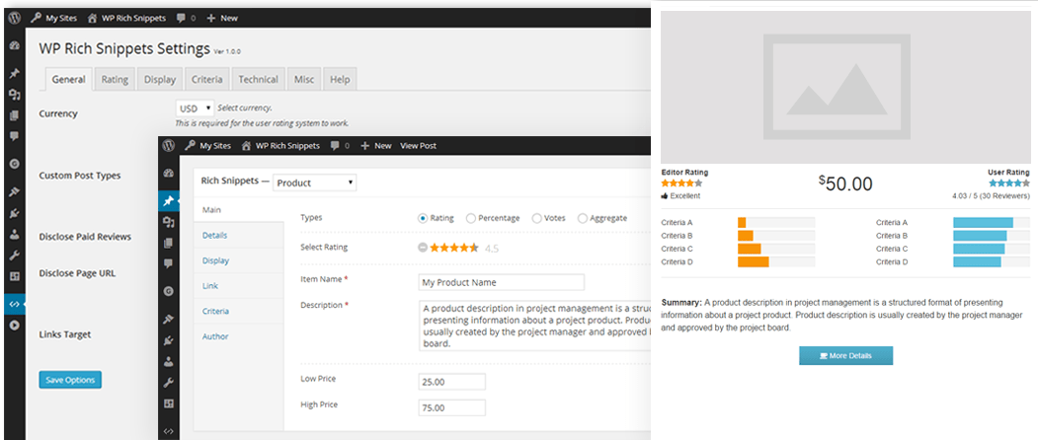Select the Percentage type radio button
Screen dimensions: 1038x440
click(471, 218)
